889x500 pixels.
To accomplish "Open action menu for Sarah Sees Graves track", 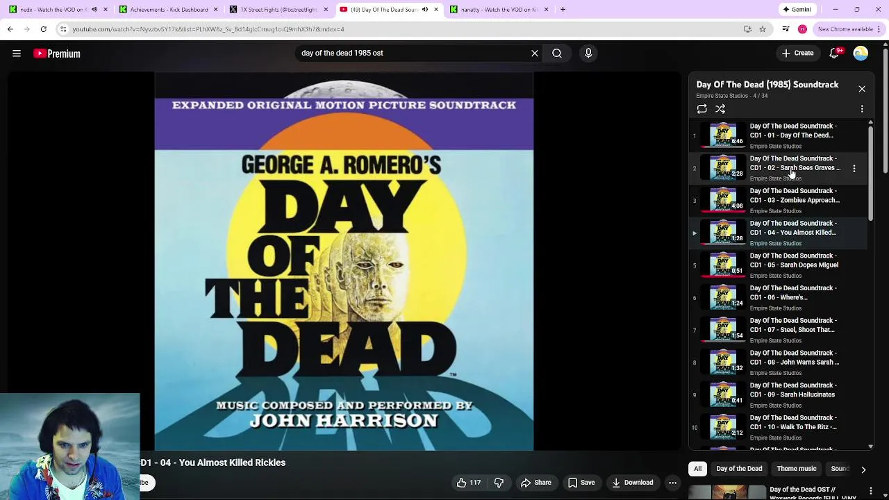I will (x=854, y=168).
